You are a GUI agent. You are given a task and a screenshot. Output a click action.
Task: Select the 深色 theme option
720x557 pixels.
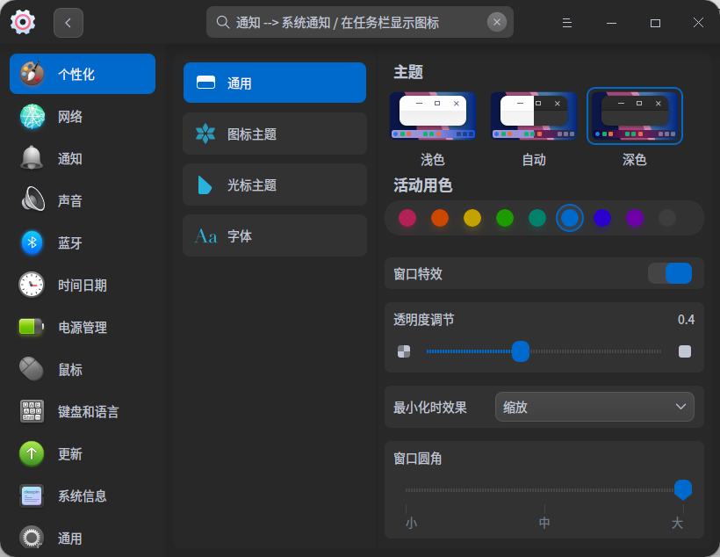pos(634,116)
